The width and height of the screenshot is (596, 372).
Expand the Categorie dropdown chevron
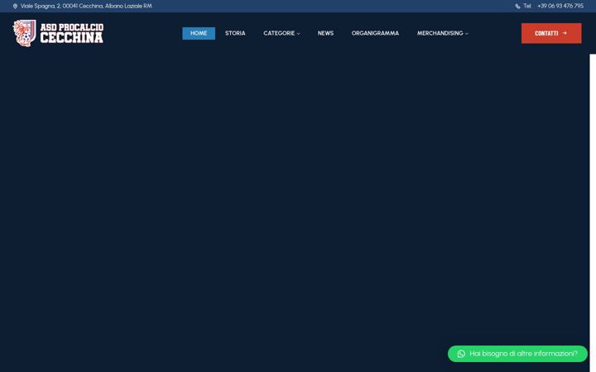coord(298,34)
